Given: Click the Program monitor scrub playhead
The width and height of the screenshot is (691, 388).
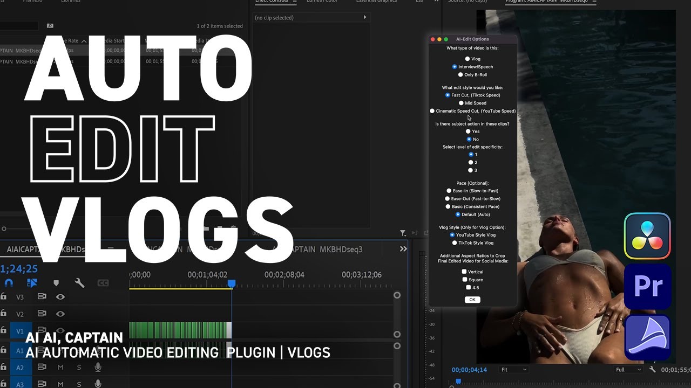Looking at the screenshot, I should (x=458, y=382).
